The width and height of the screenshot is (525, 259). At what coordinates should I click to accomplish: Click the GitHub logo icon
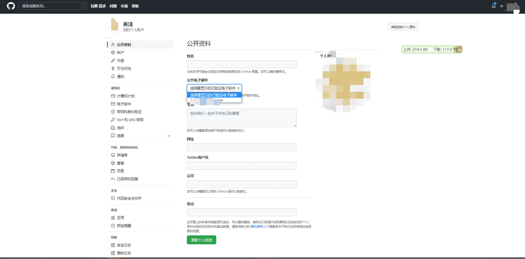point(11,6)
